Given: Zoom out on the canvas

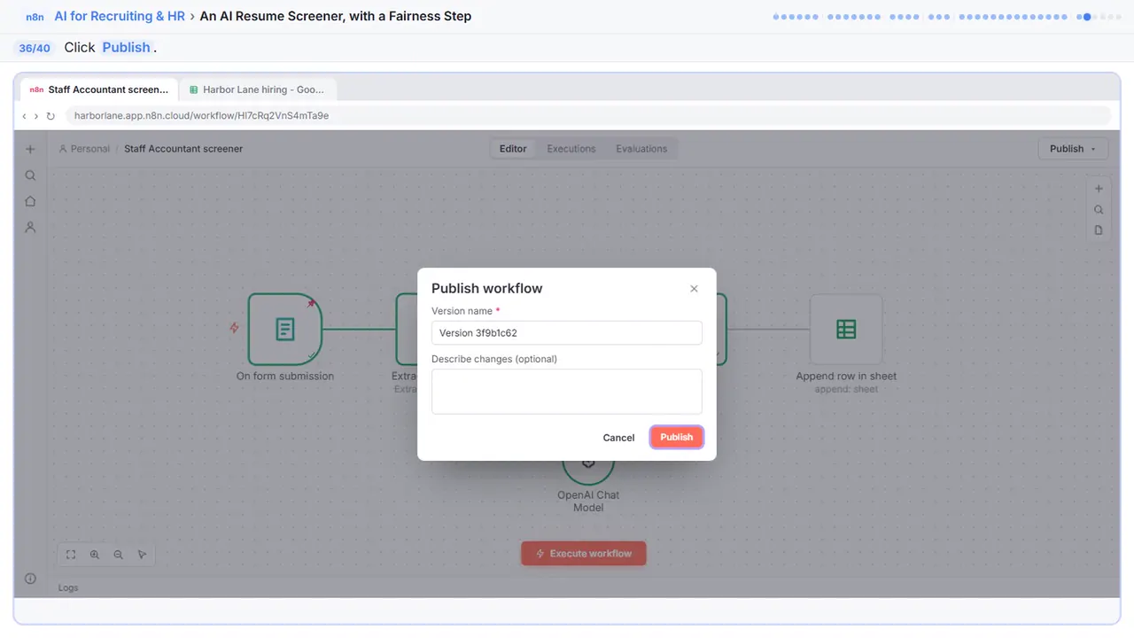Looking at the screenshot, I should pos(119,555).
